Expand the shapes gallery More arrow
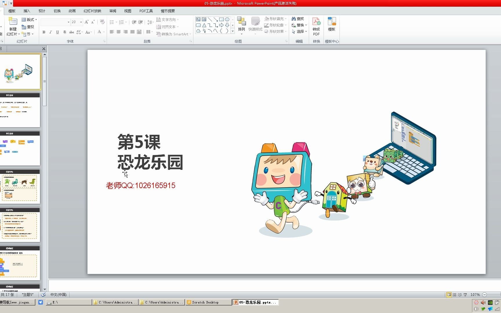This screenshot has width=501, height=313. (x=233, y=31)
